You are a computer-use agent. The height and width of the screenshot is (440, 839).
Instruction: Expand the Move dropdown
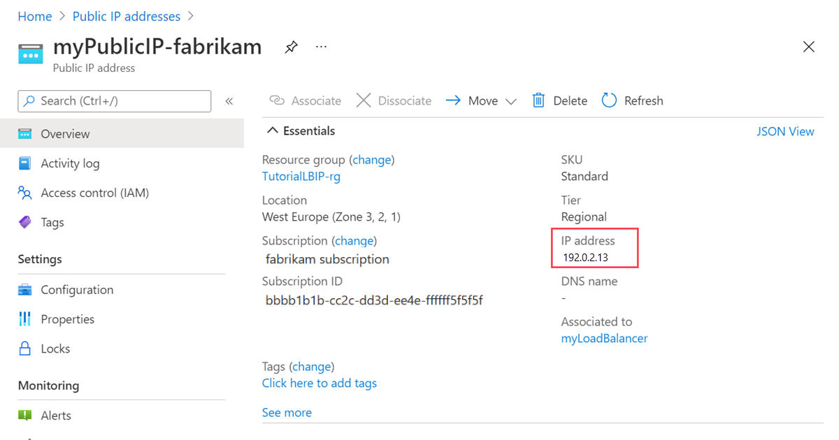click(510, 100)
